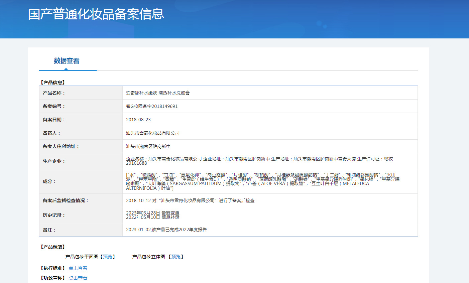
Task: Select history entry 2022年05月10日 信息补录
Action: click(x=153, y=217)
